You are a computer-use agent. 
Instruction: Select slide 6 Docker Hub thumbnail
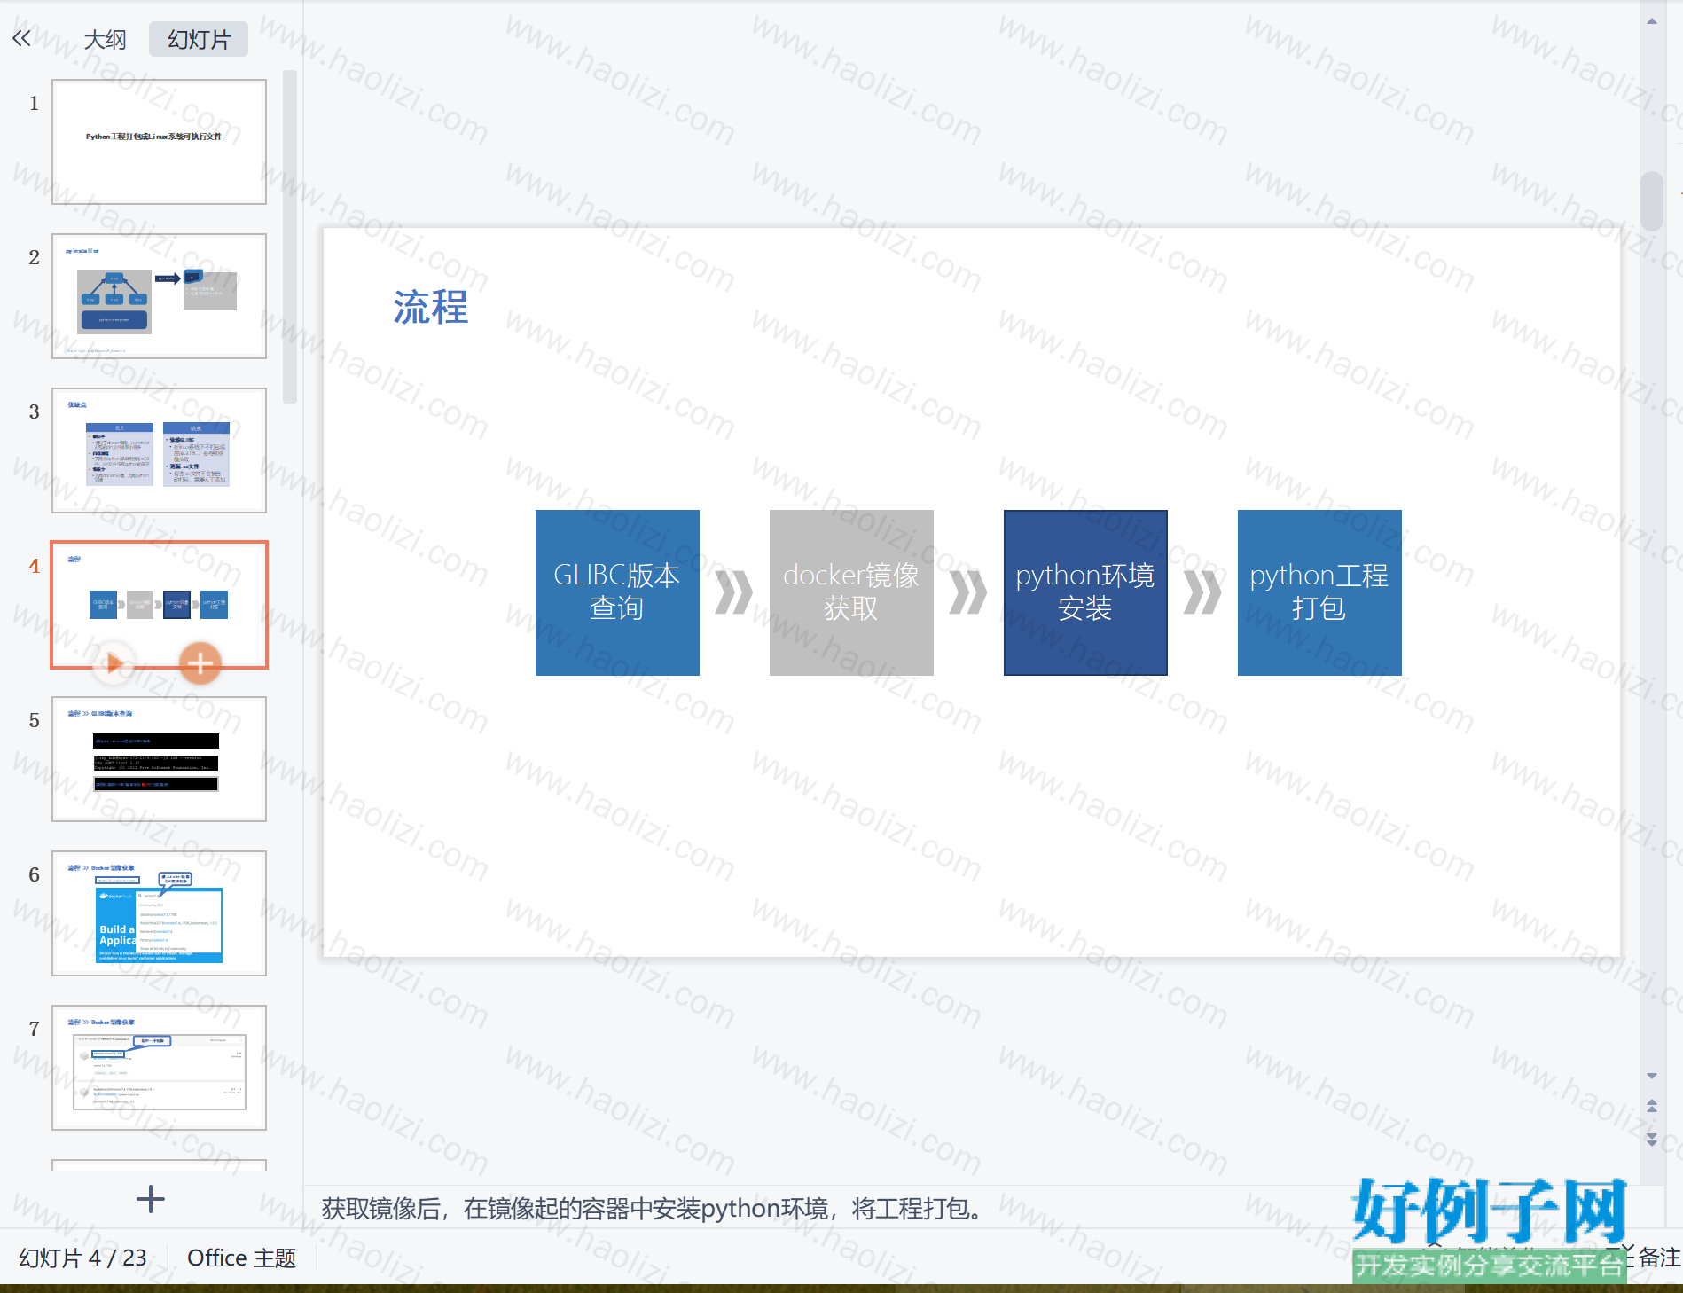point(160,913)
